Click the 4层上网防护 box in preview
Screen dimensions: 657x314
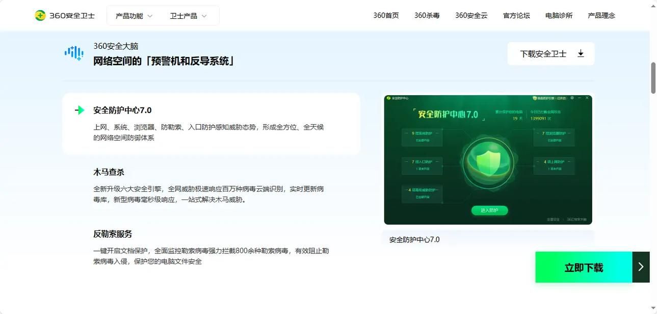[x=555, y=165]
